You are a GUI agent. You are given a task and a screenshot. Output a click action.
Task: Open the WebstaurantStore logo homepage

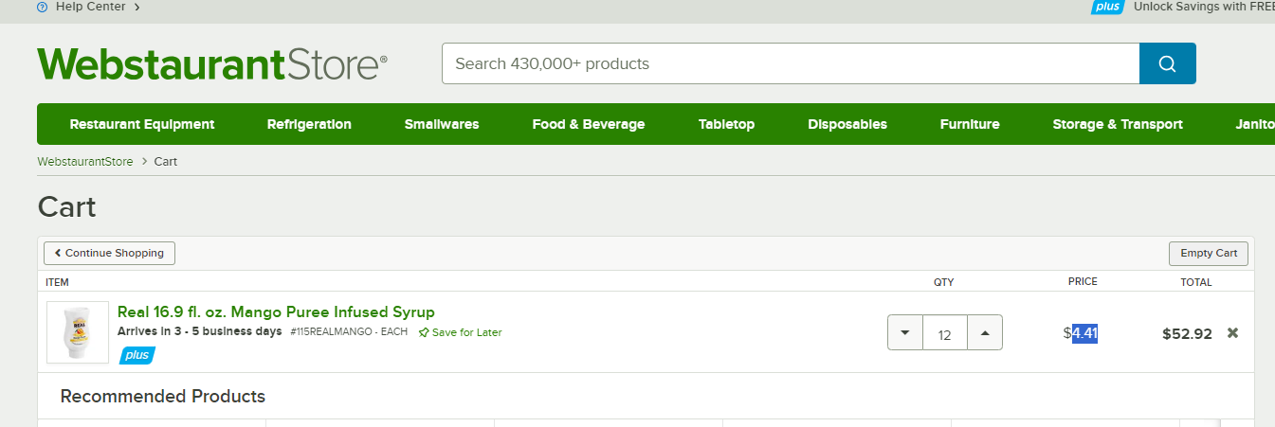click(x=212, y=64)
